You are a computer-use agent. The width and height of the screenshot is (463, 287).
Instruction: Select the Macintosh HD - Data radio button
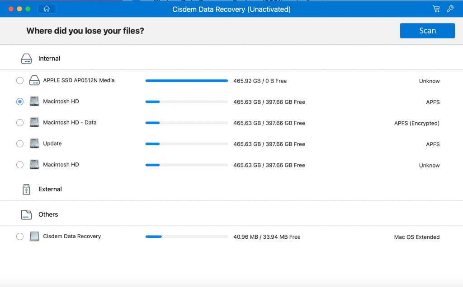click(20, 123)
